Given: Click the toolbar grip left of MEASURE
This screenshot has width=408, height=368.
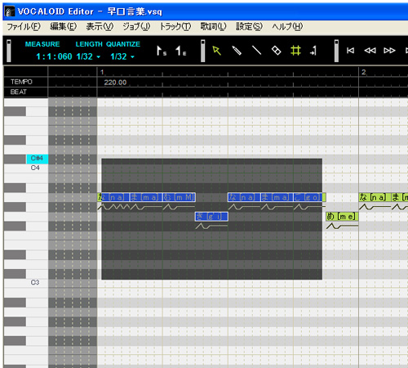Looking at the screenshot, I should pyautogui.click(x=9, y=51).
